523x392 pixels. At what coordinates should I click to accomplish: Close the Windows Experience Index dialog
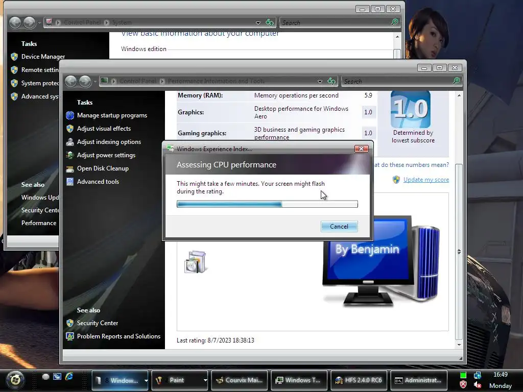[x=361, y=149]
